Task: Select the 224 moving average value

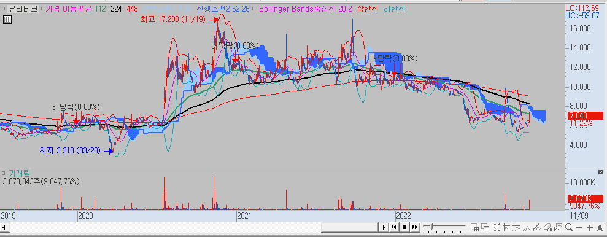Action: (x=117, y=9)
